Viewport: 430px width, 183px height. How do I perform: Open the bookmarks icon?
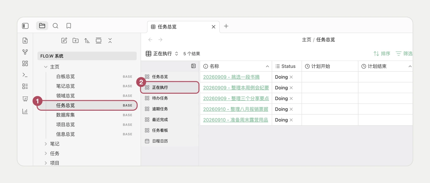coord(69,26)
